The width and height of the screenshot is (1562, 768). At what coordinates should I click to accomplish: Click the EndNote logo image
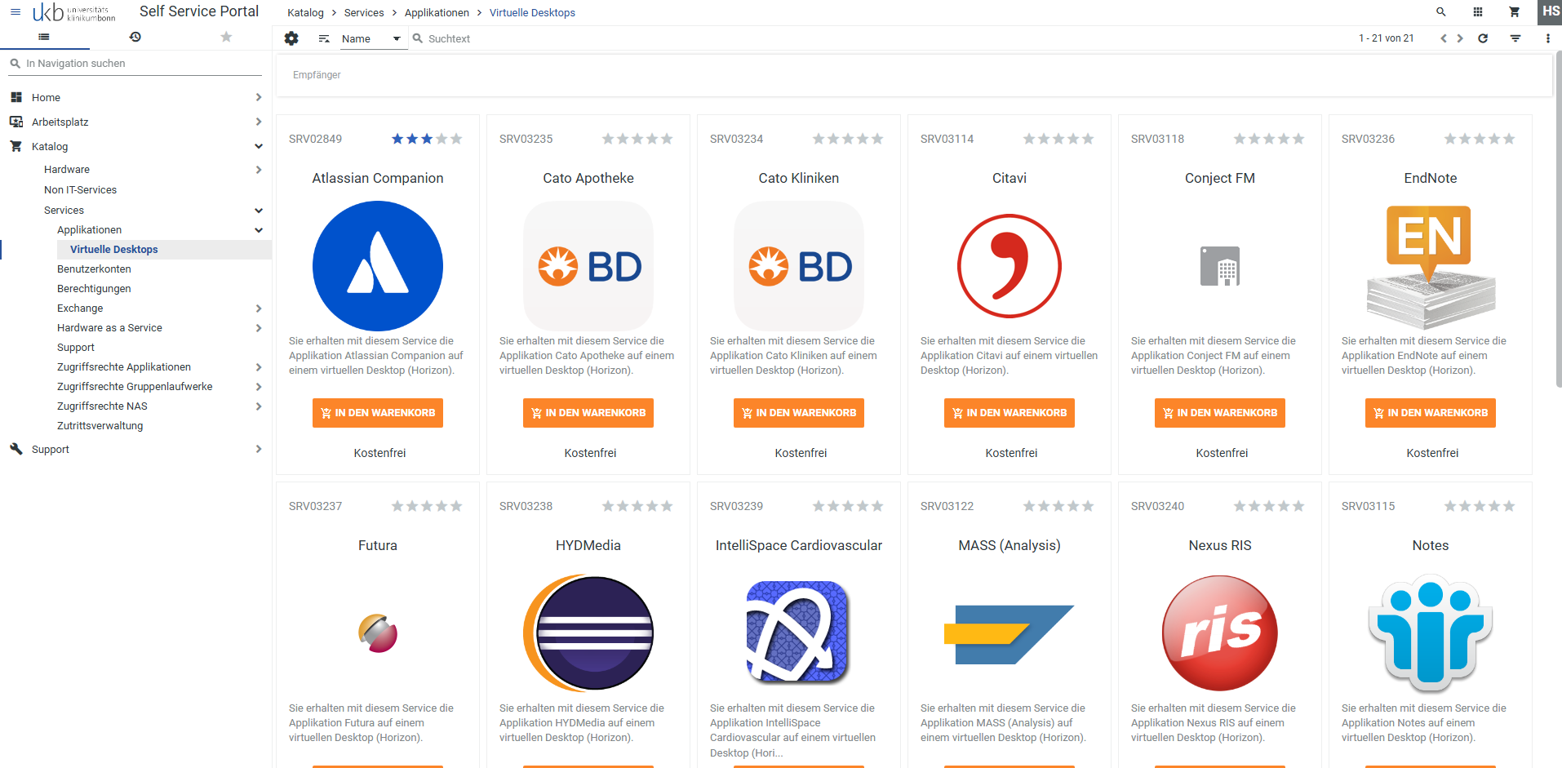click(1431, 266)
